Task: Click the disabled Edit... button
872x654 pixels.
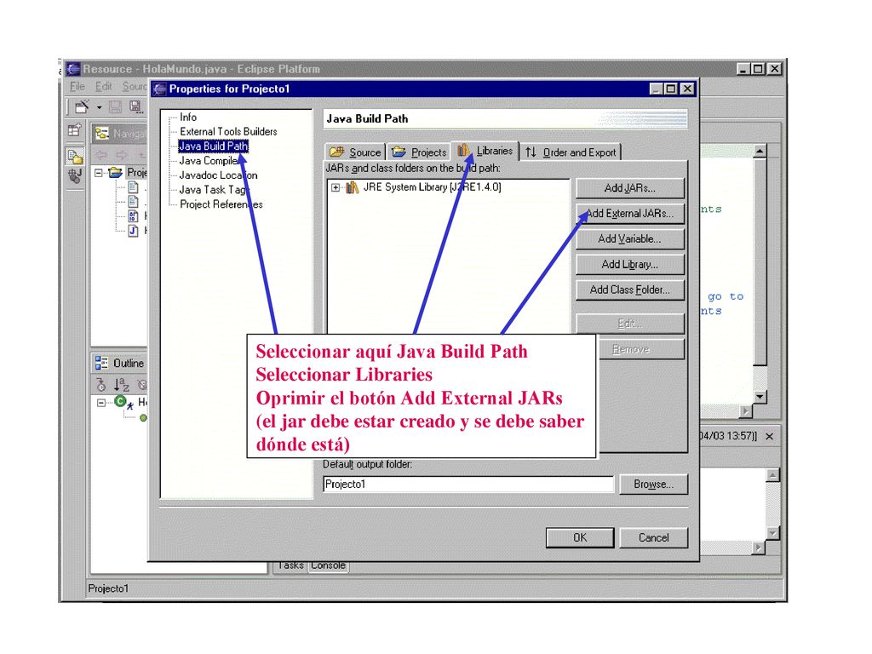Action: coord(629,324)
